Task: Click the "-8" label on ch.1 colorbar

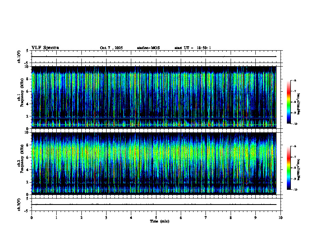Action: tap(294, 102)
